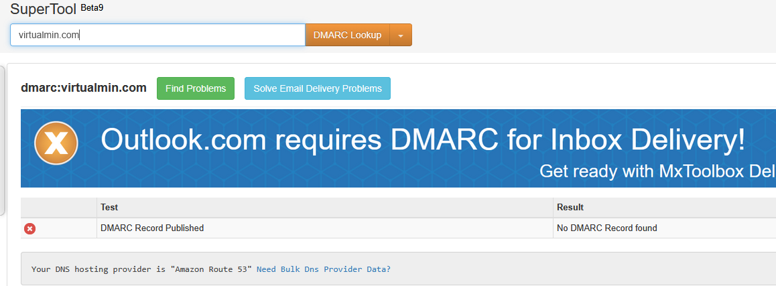
Task: Click the blank status column header
Action: pyautogui.click(x=59, y=208)
